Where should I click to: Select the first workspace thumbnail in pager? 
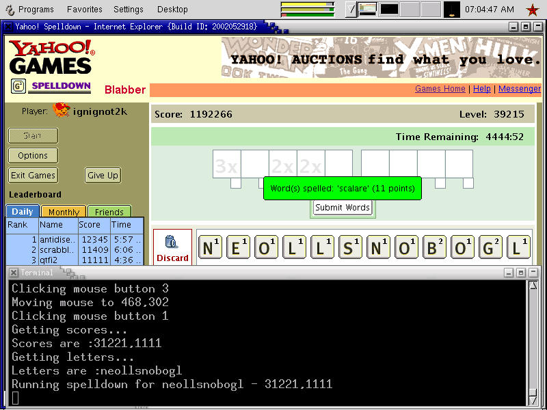click(368, 10)
